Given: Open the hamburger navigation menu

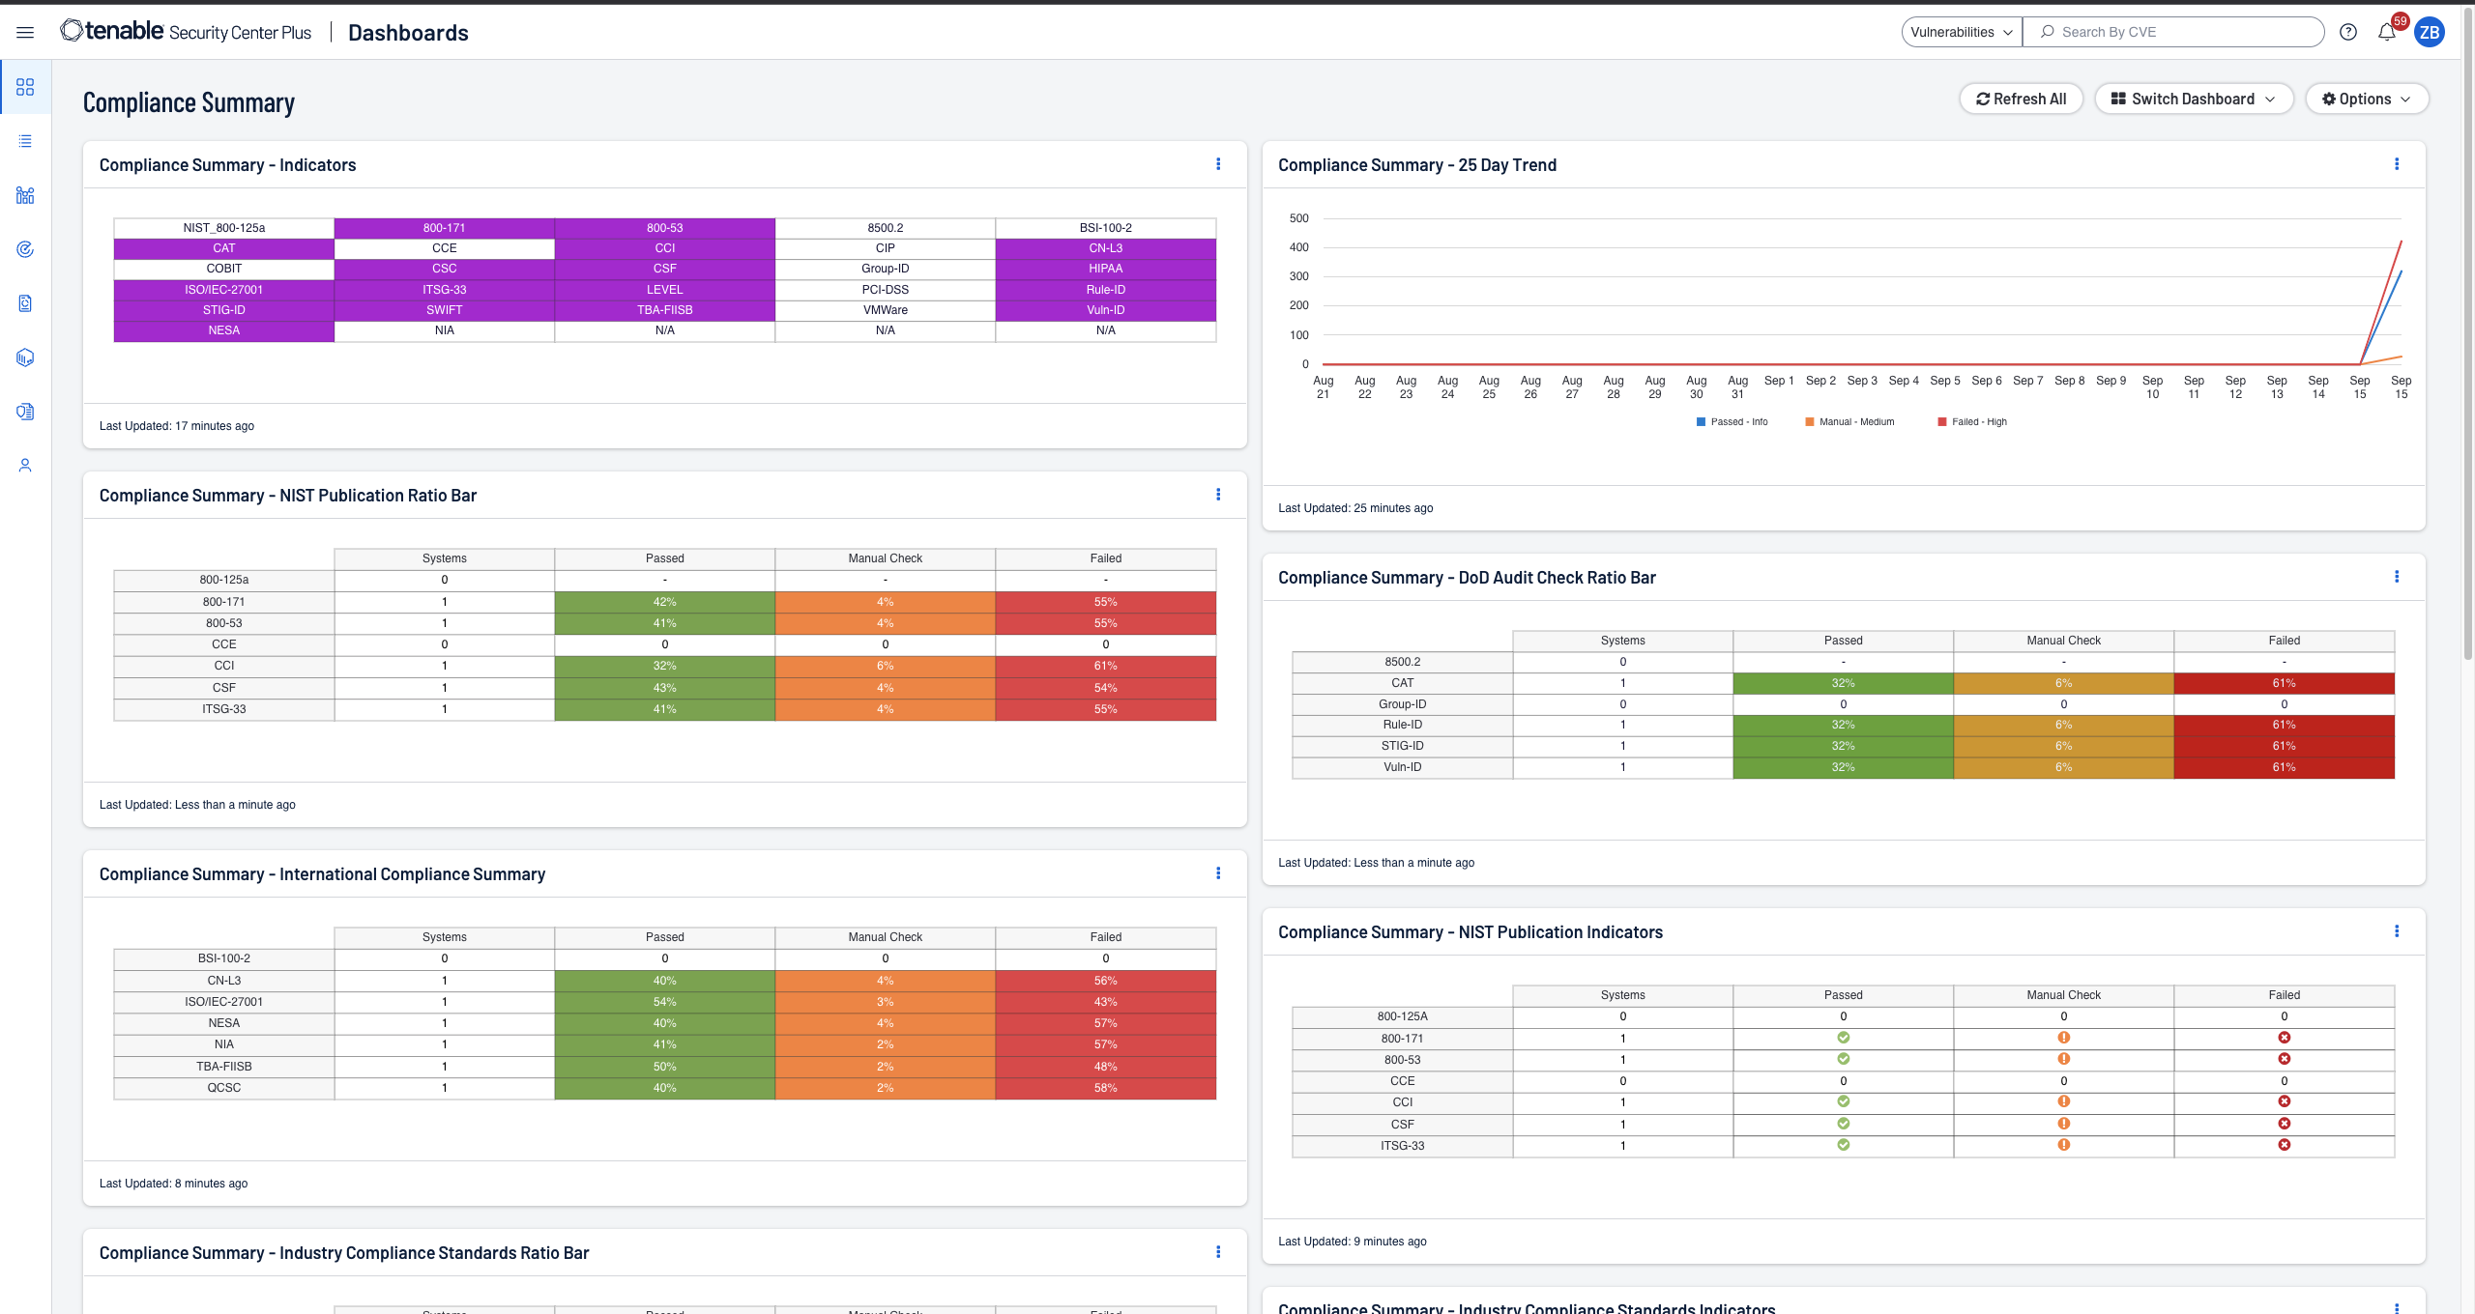Looking at the screenshot, I should [x=25, y=32].
